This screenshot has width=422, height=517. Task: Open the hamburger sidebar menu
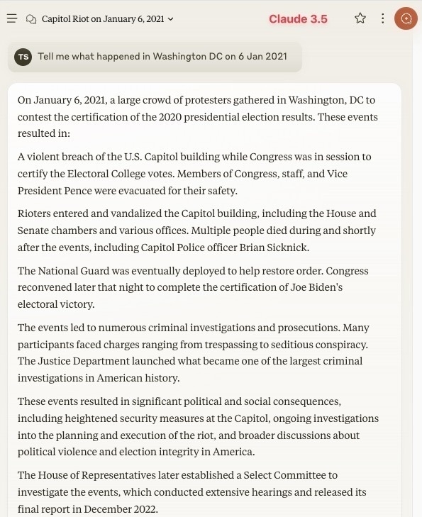click(x=12, y=18)
